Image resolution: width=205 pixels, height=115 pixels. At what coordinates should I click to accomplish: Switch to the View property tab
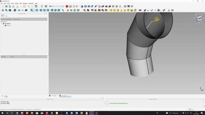click(x=3, y=96)
